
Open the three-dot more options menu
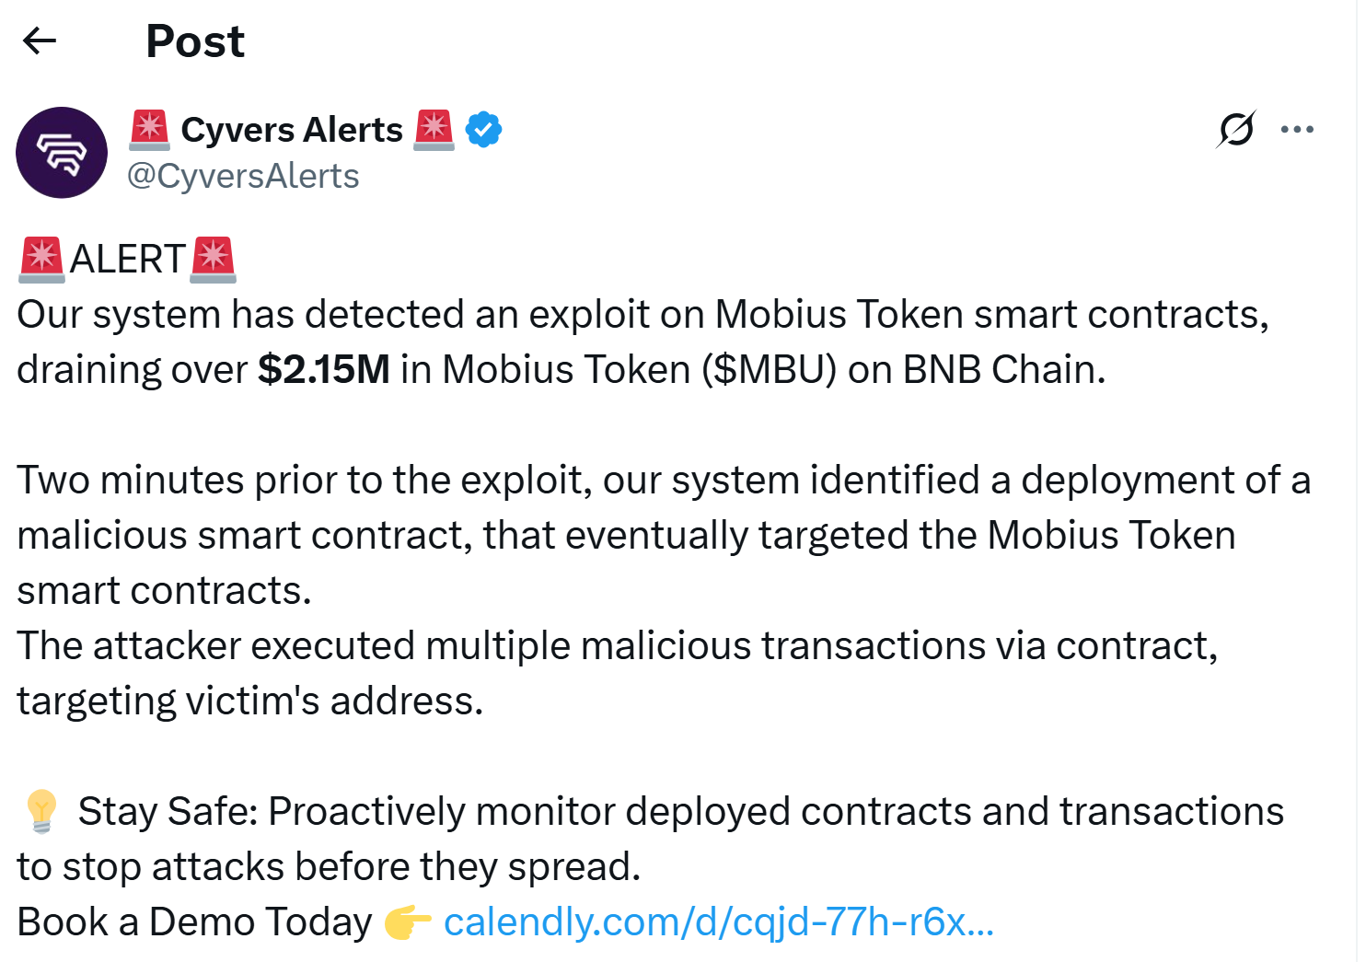pos(1297,130)
